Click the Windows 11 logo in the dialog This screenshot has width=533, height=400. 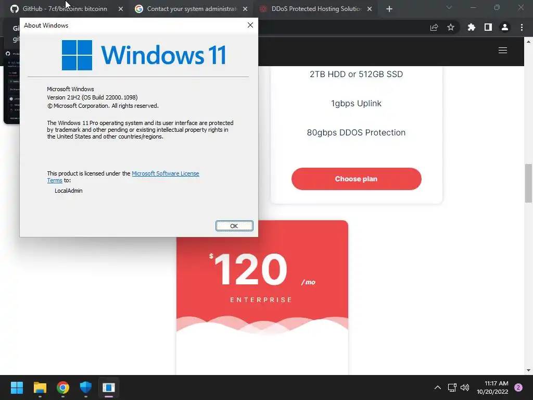coord(144,55)
